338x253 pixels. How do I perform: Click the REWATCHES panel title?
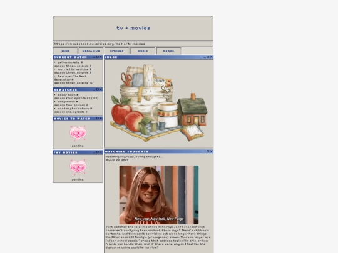tap(65, 89)
